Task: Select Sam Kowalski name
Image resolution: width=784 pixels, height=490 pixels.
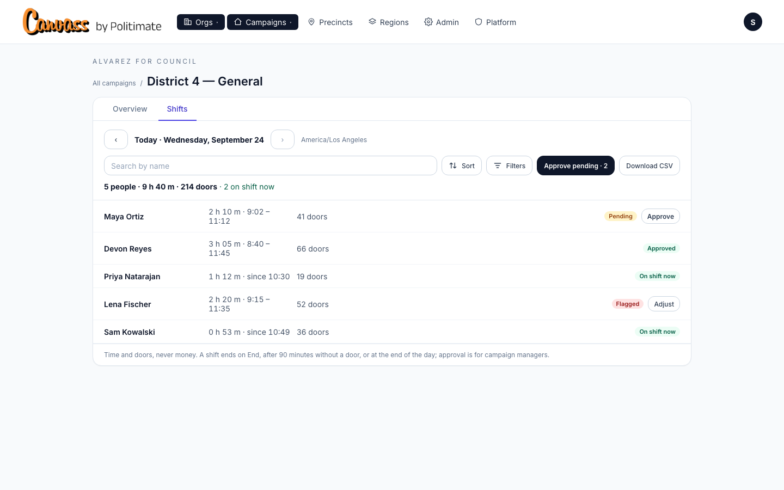Action: (x=130, y=332)
